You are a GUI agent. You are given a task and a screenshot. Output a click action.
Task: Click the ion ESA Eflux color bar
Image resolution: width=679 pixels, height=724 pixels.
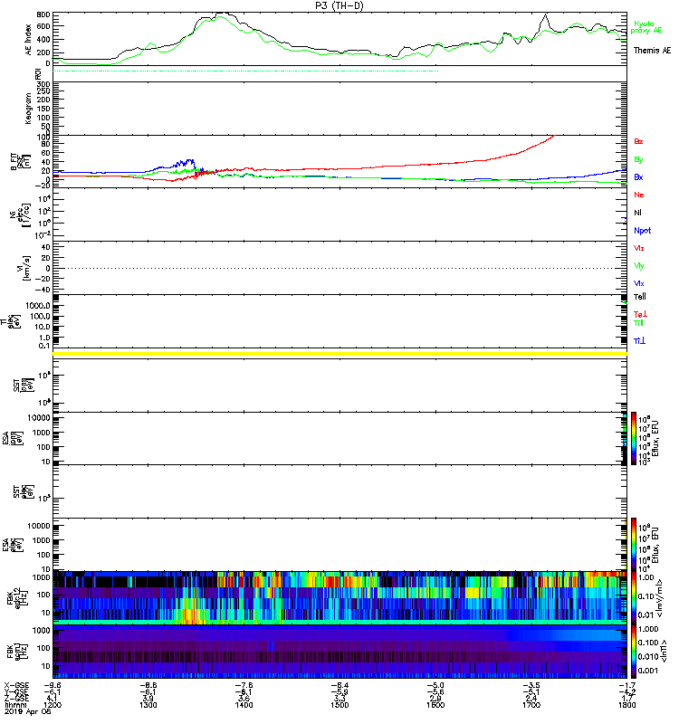[x=634, y=438]
